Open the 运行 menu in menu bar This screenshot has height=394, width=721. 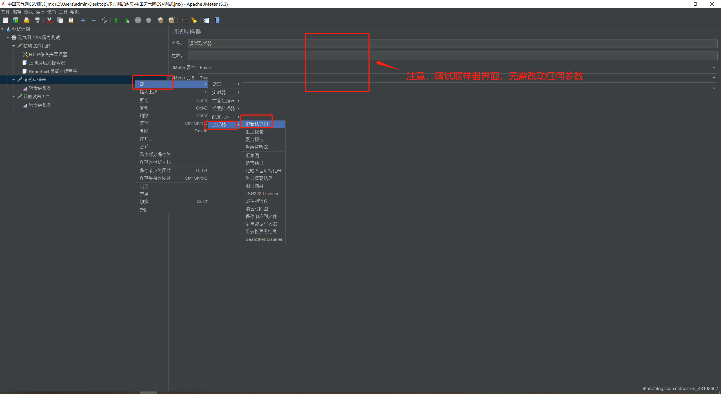40,12
